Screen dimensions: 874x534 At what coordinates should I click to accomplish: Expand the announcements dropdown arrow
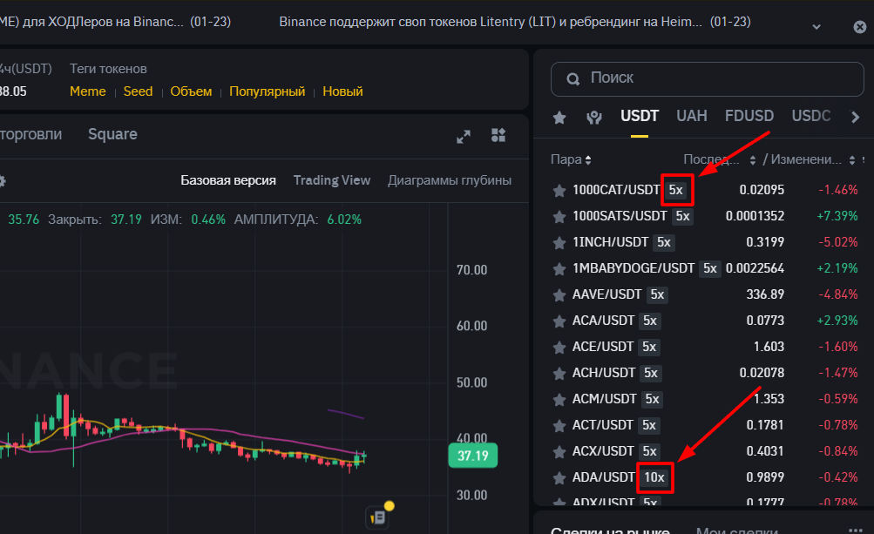coord(816,27)
